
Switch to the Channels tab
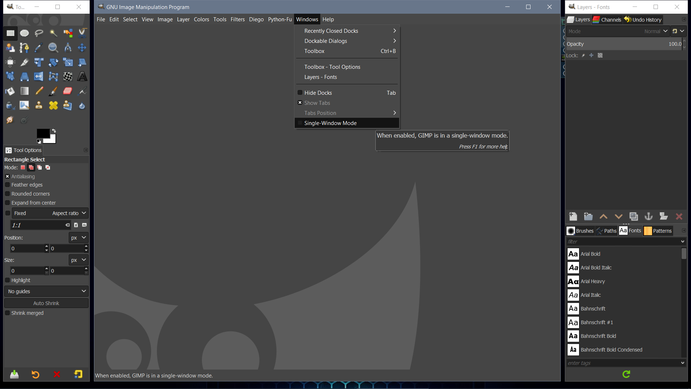click(607, 20)
